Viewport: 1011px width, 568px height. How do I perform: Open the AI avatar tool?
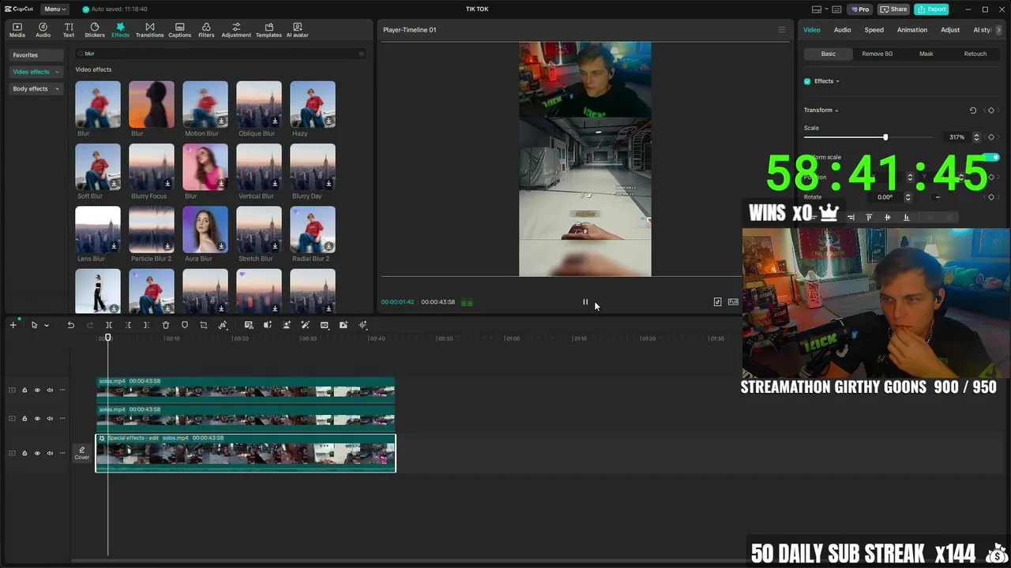297,30
